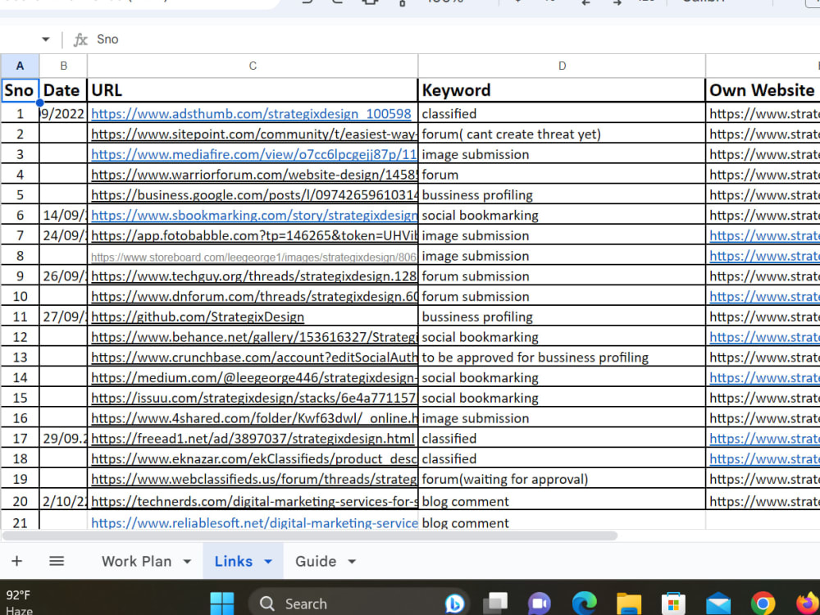Select the date cell 29/09 in row 17

tap(63, 438)
